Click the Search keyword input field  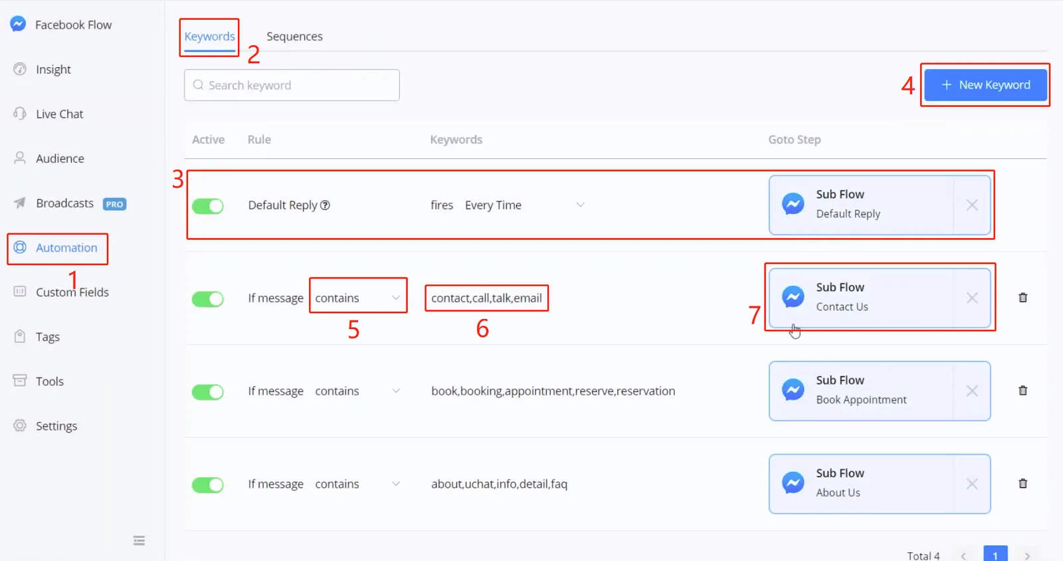pyautogui.click(x=292, y=85)
